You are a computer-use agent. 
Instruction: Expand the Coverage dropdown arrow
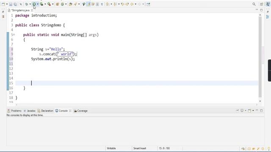pos(45,4)
